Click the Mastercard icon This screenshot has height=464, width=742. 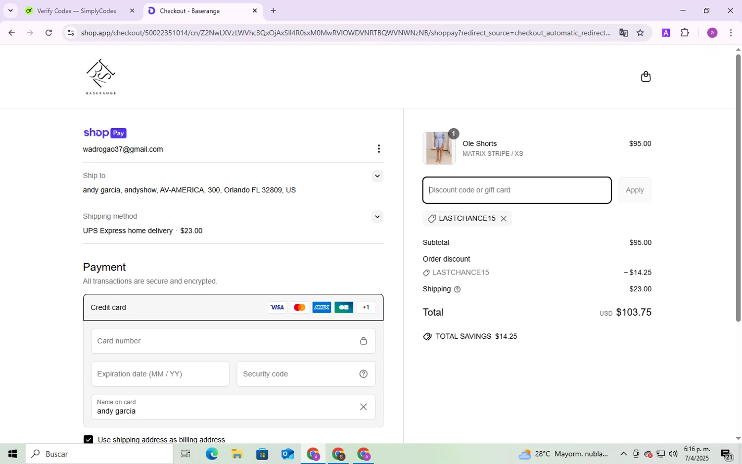pos(299,307)
